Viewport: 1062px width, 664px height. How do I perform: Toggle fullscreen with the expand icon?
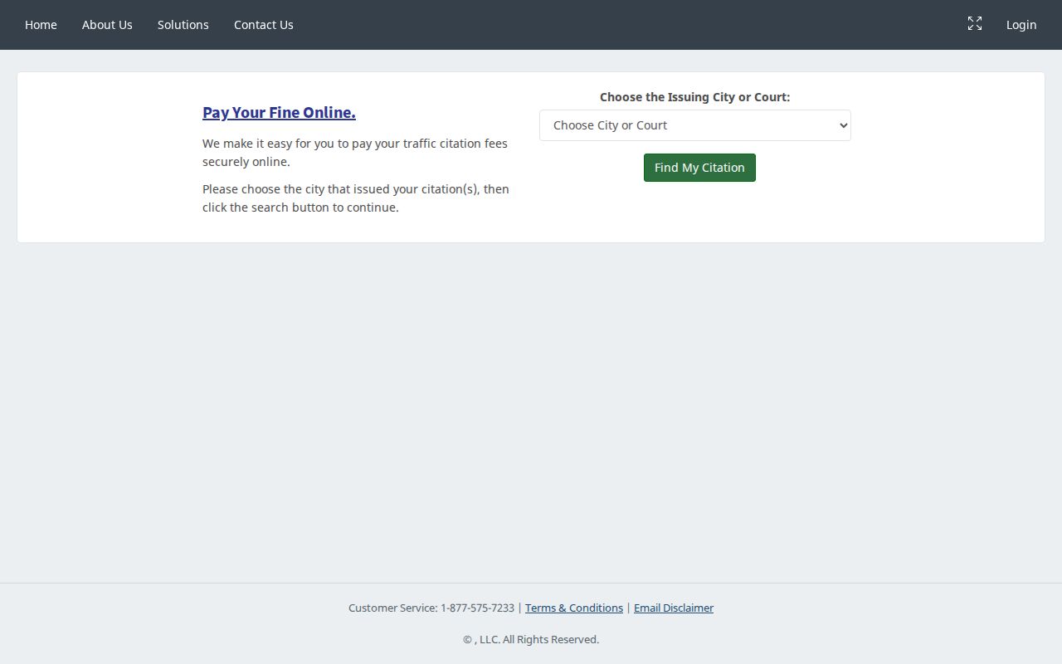pos(975,24)
